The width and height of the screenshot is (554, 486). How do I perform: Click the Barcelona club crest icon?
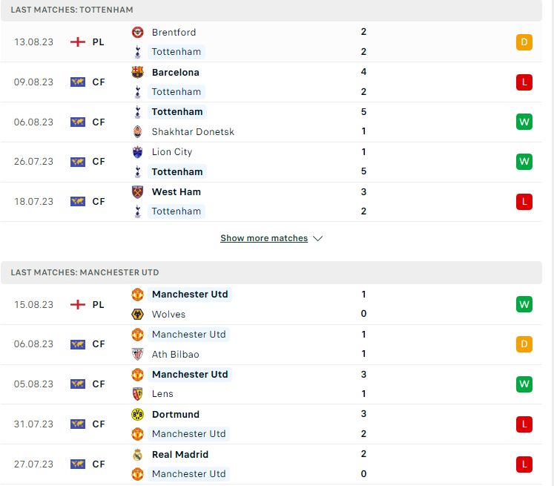[x=137, y=72]
